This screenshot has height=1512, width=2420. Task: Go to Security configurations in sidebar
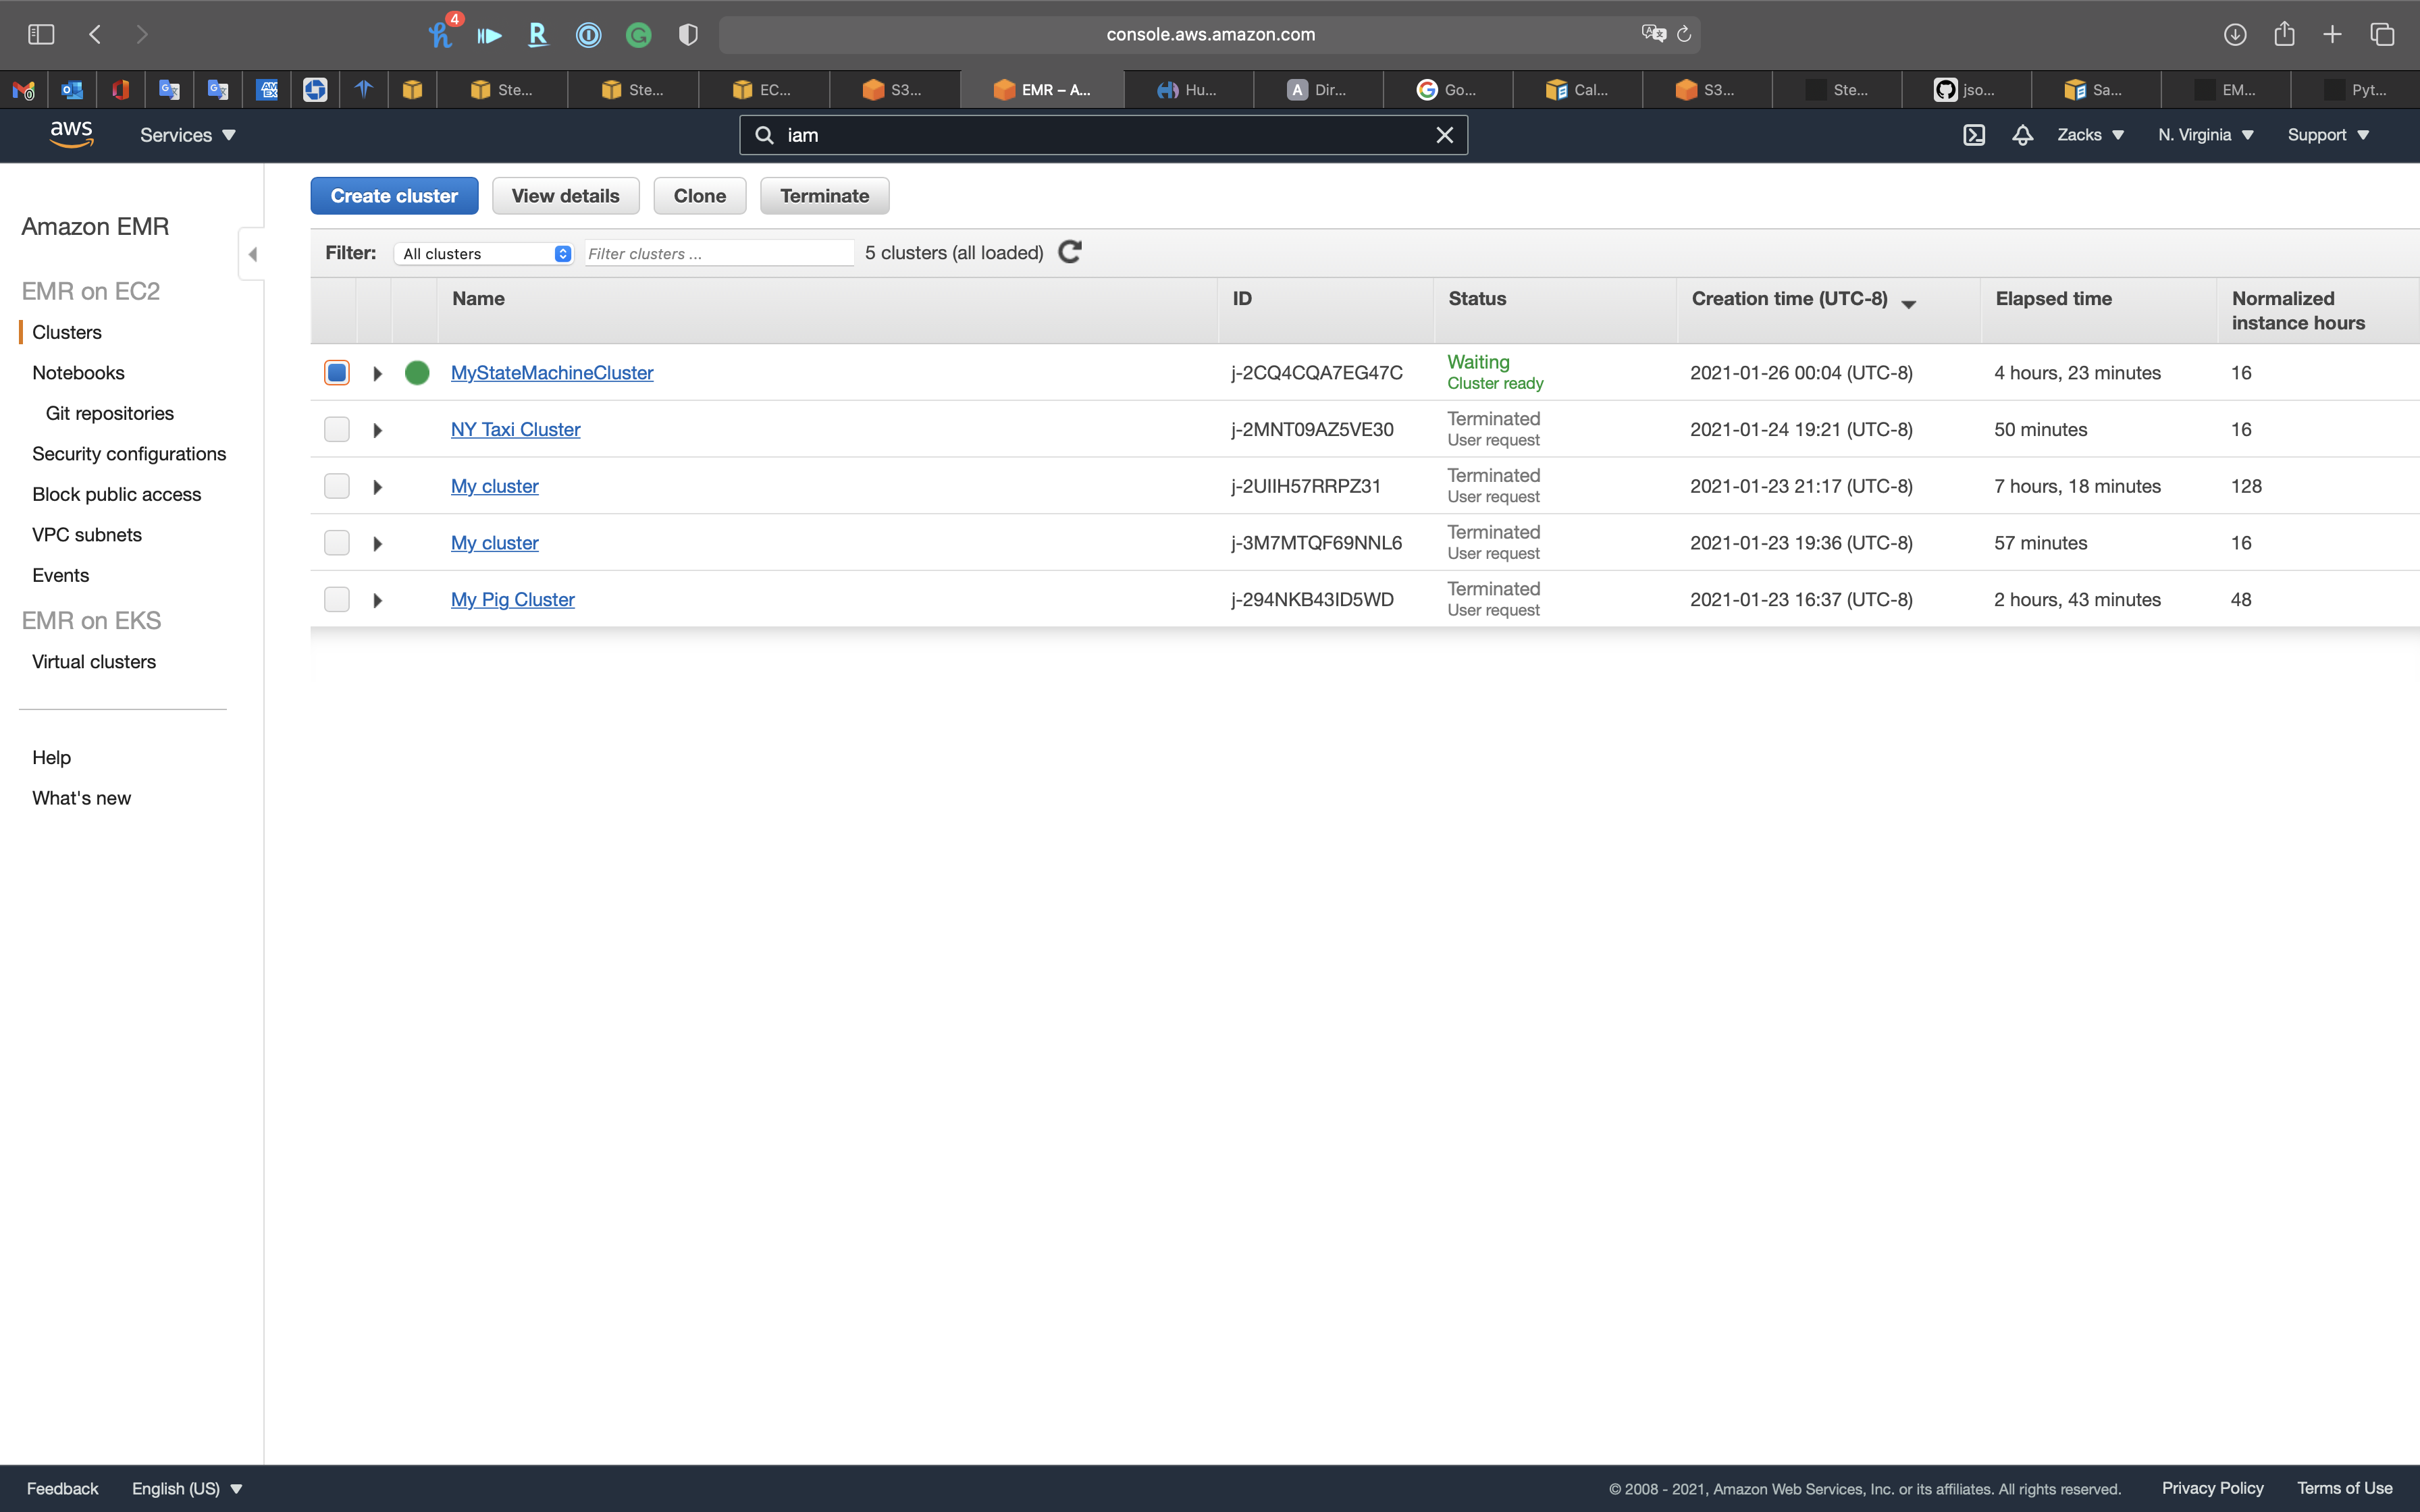point(129,454)
